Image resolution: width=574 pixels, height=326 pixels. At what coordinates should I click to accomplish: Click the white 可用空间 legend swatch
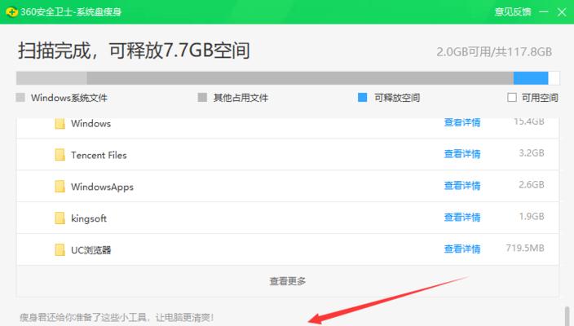click(512, 97)
